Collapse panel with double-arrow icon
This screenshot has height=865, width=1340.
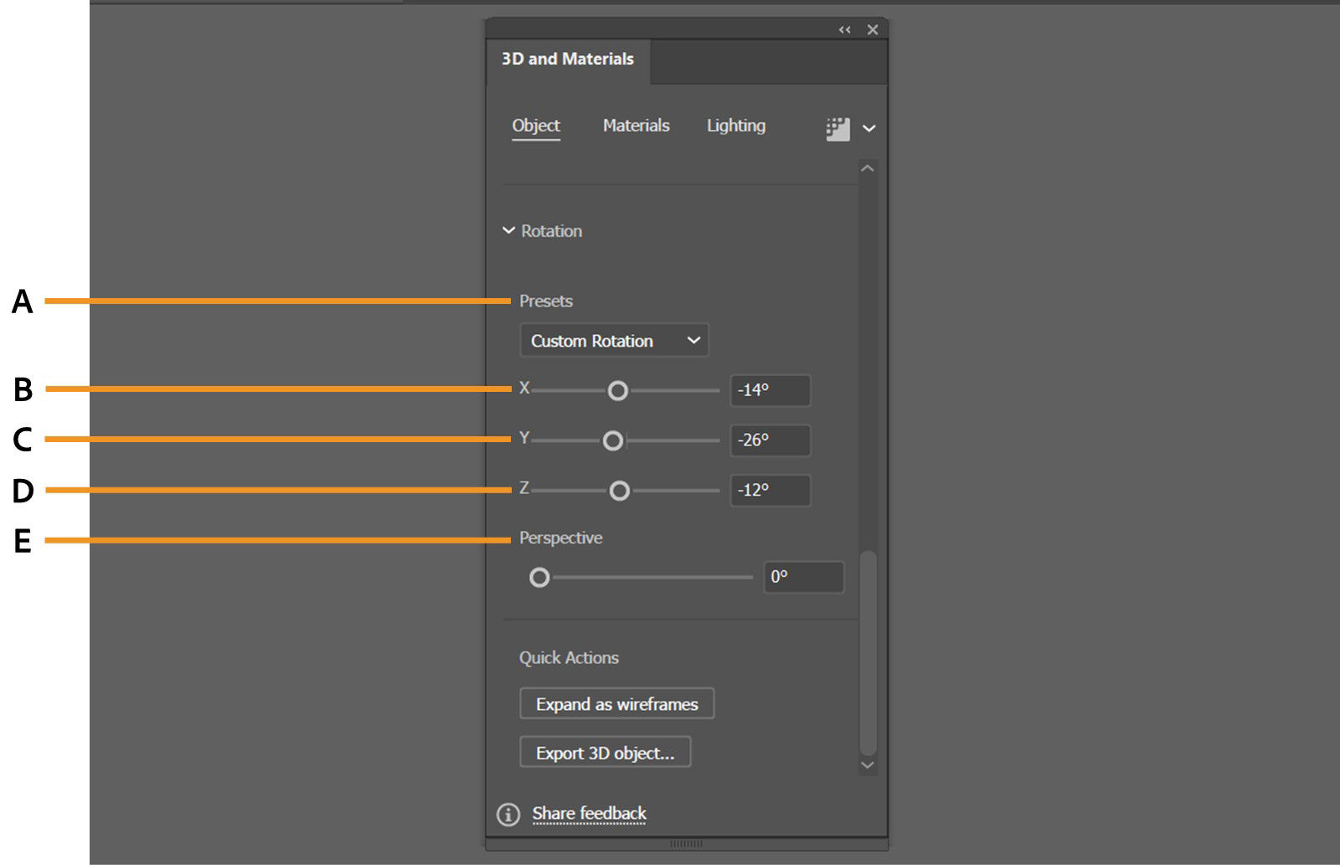pyautogui.click(x=844, y=30)
